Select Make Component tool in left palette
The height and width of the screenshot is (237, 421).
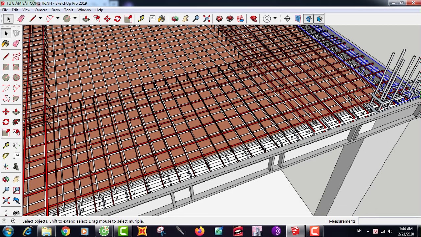[16, 33]
